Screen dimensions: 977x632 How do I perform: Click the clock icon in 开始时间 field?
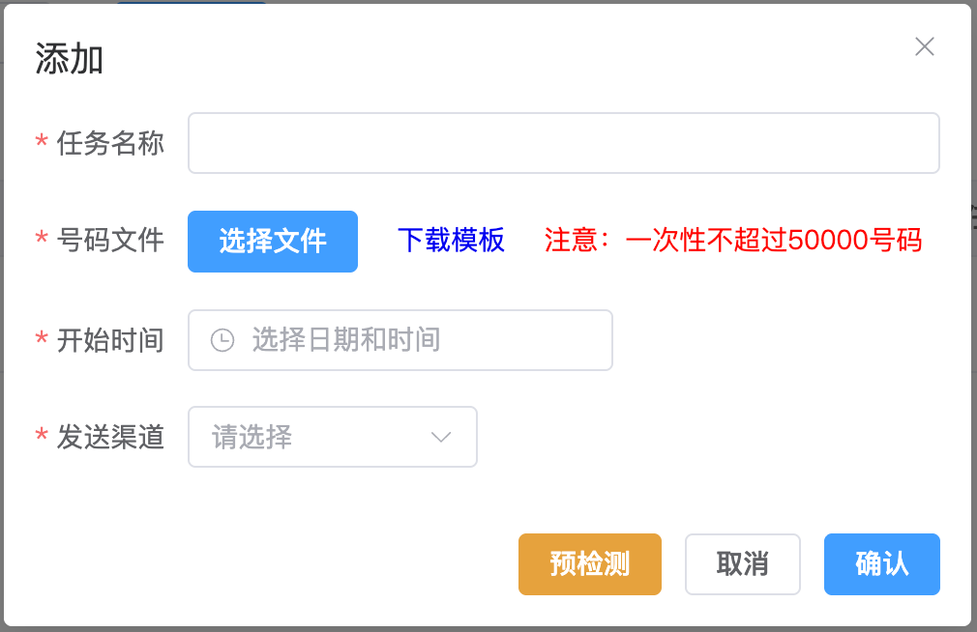(222, 340)
